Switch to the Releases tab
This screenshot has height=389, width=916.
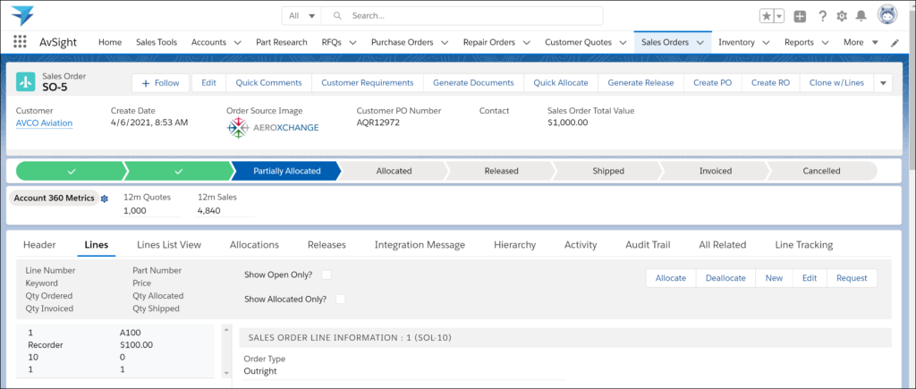point(327,245)
